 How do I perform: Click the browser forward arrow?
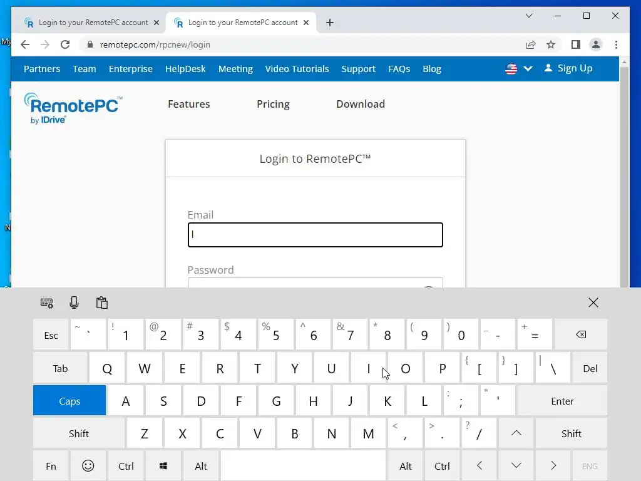pos(45,44)
